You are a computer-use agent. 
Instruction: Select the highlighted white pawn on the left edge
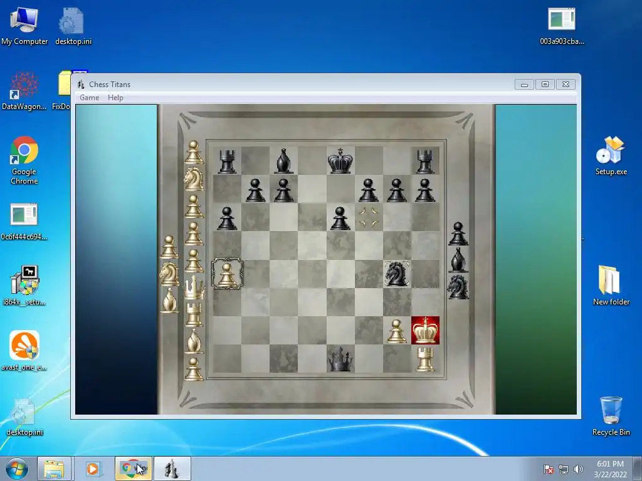[x=227, y=274]
